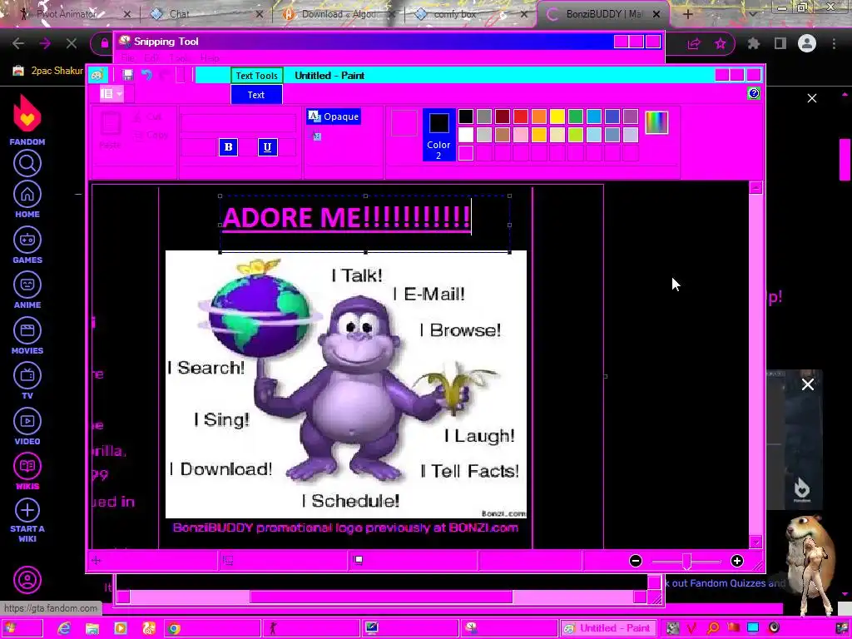
Task: Click START A WIKI plus icon
Action: [x=27, y=510]
